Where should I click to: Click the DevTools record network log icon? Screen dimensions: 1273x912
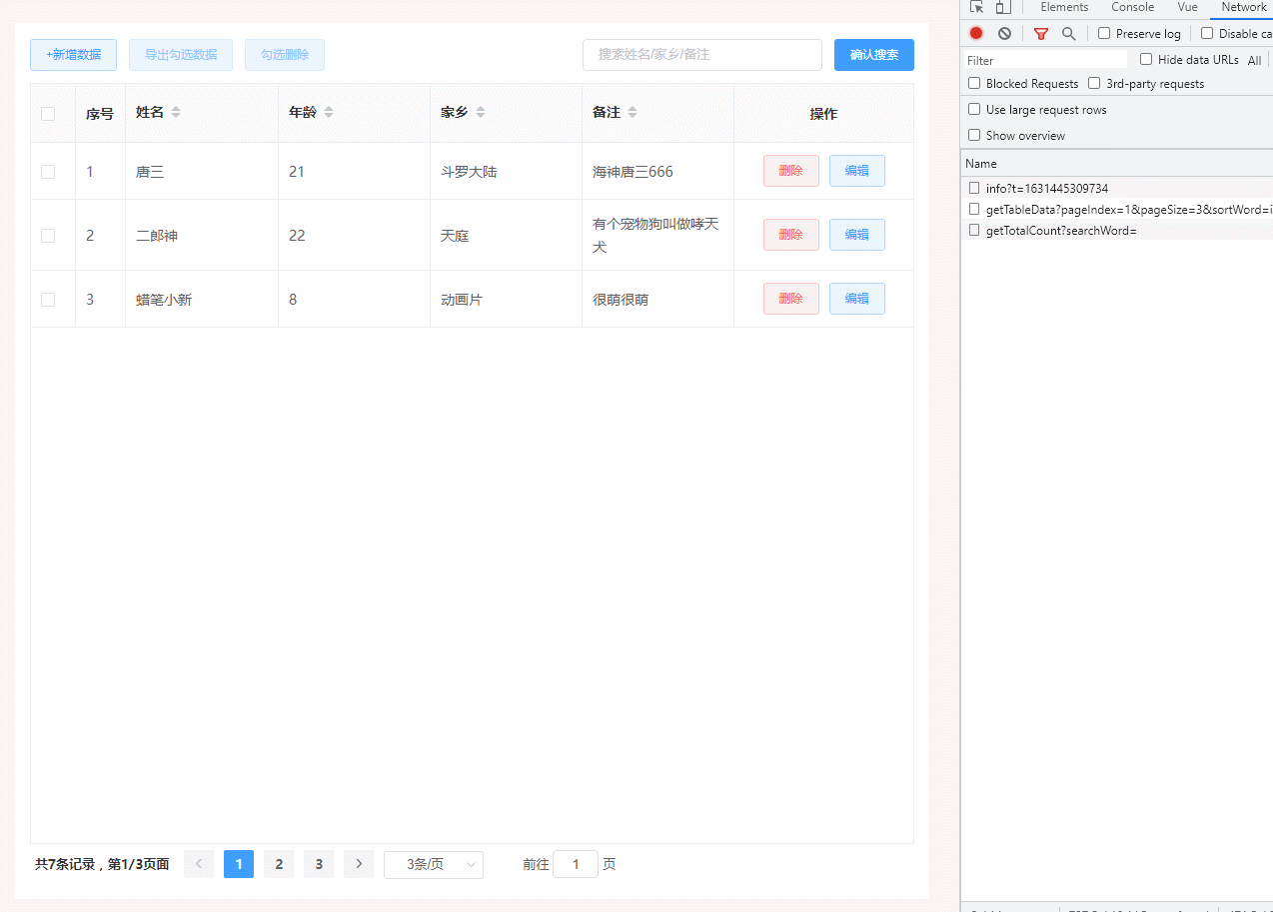(976, 33)
